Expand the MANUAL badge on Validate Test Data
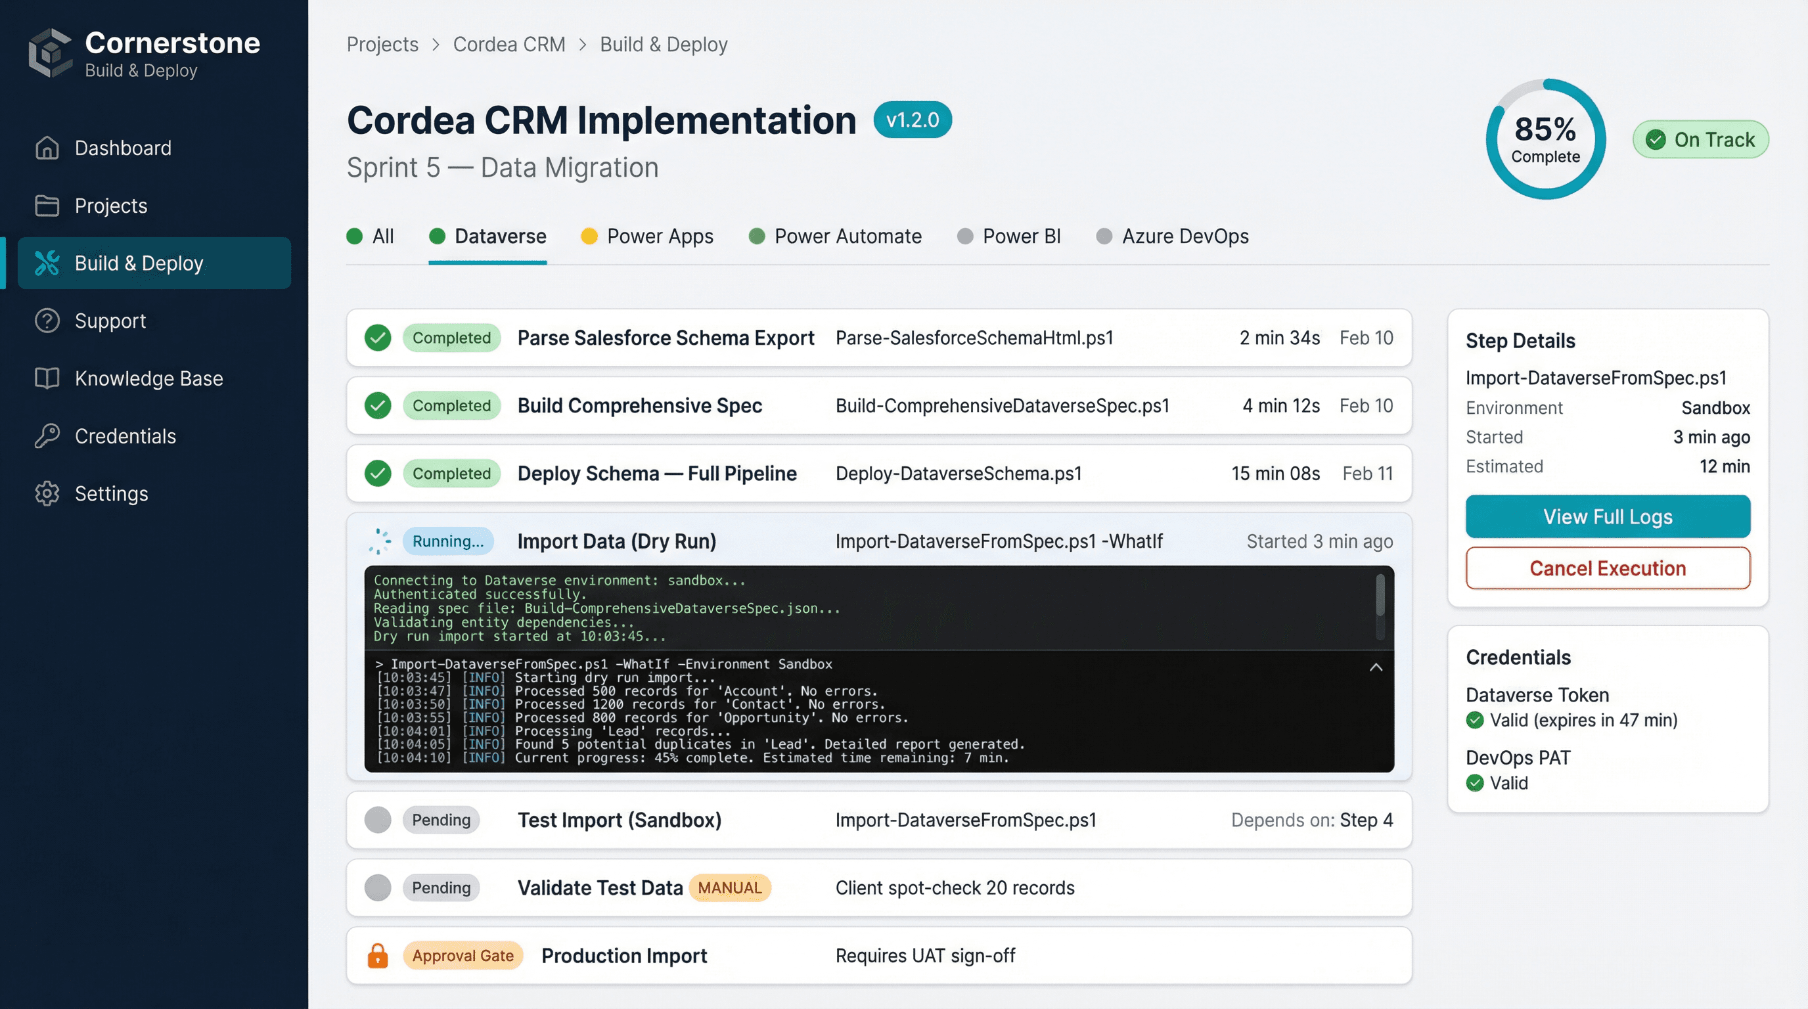This screenshot has height=1009, width=1808. [730, 887]
